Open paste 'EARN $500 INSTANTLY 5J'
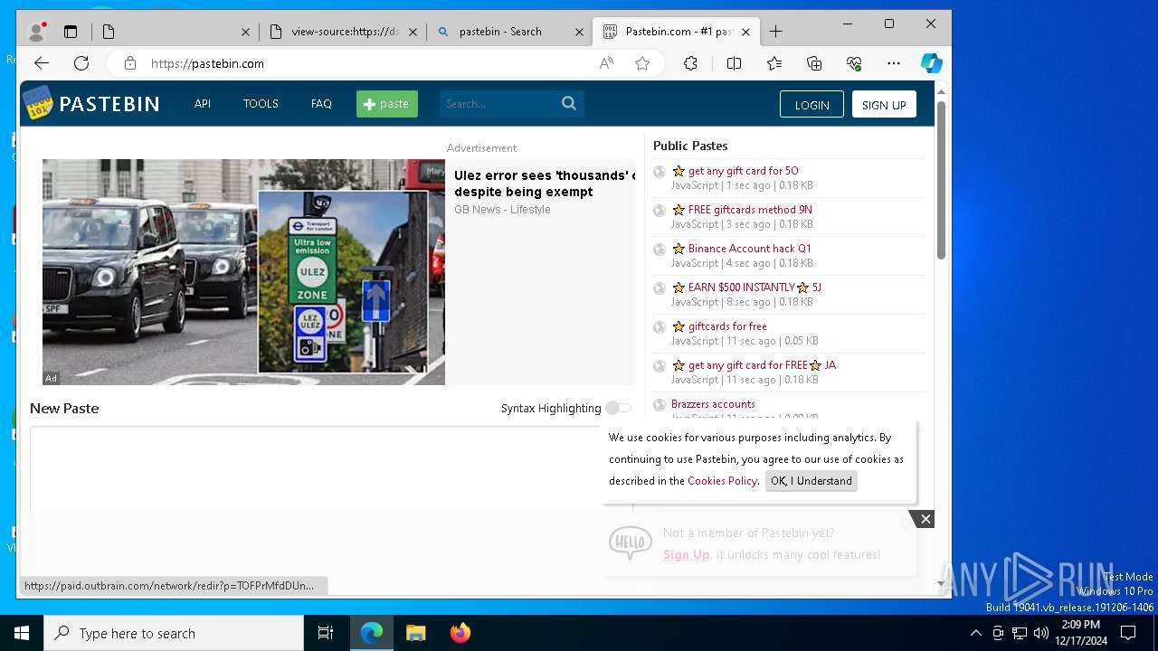Viewport: 1158px width, 651px height. click(x=755, y=287)
